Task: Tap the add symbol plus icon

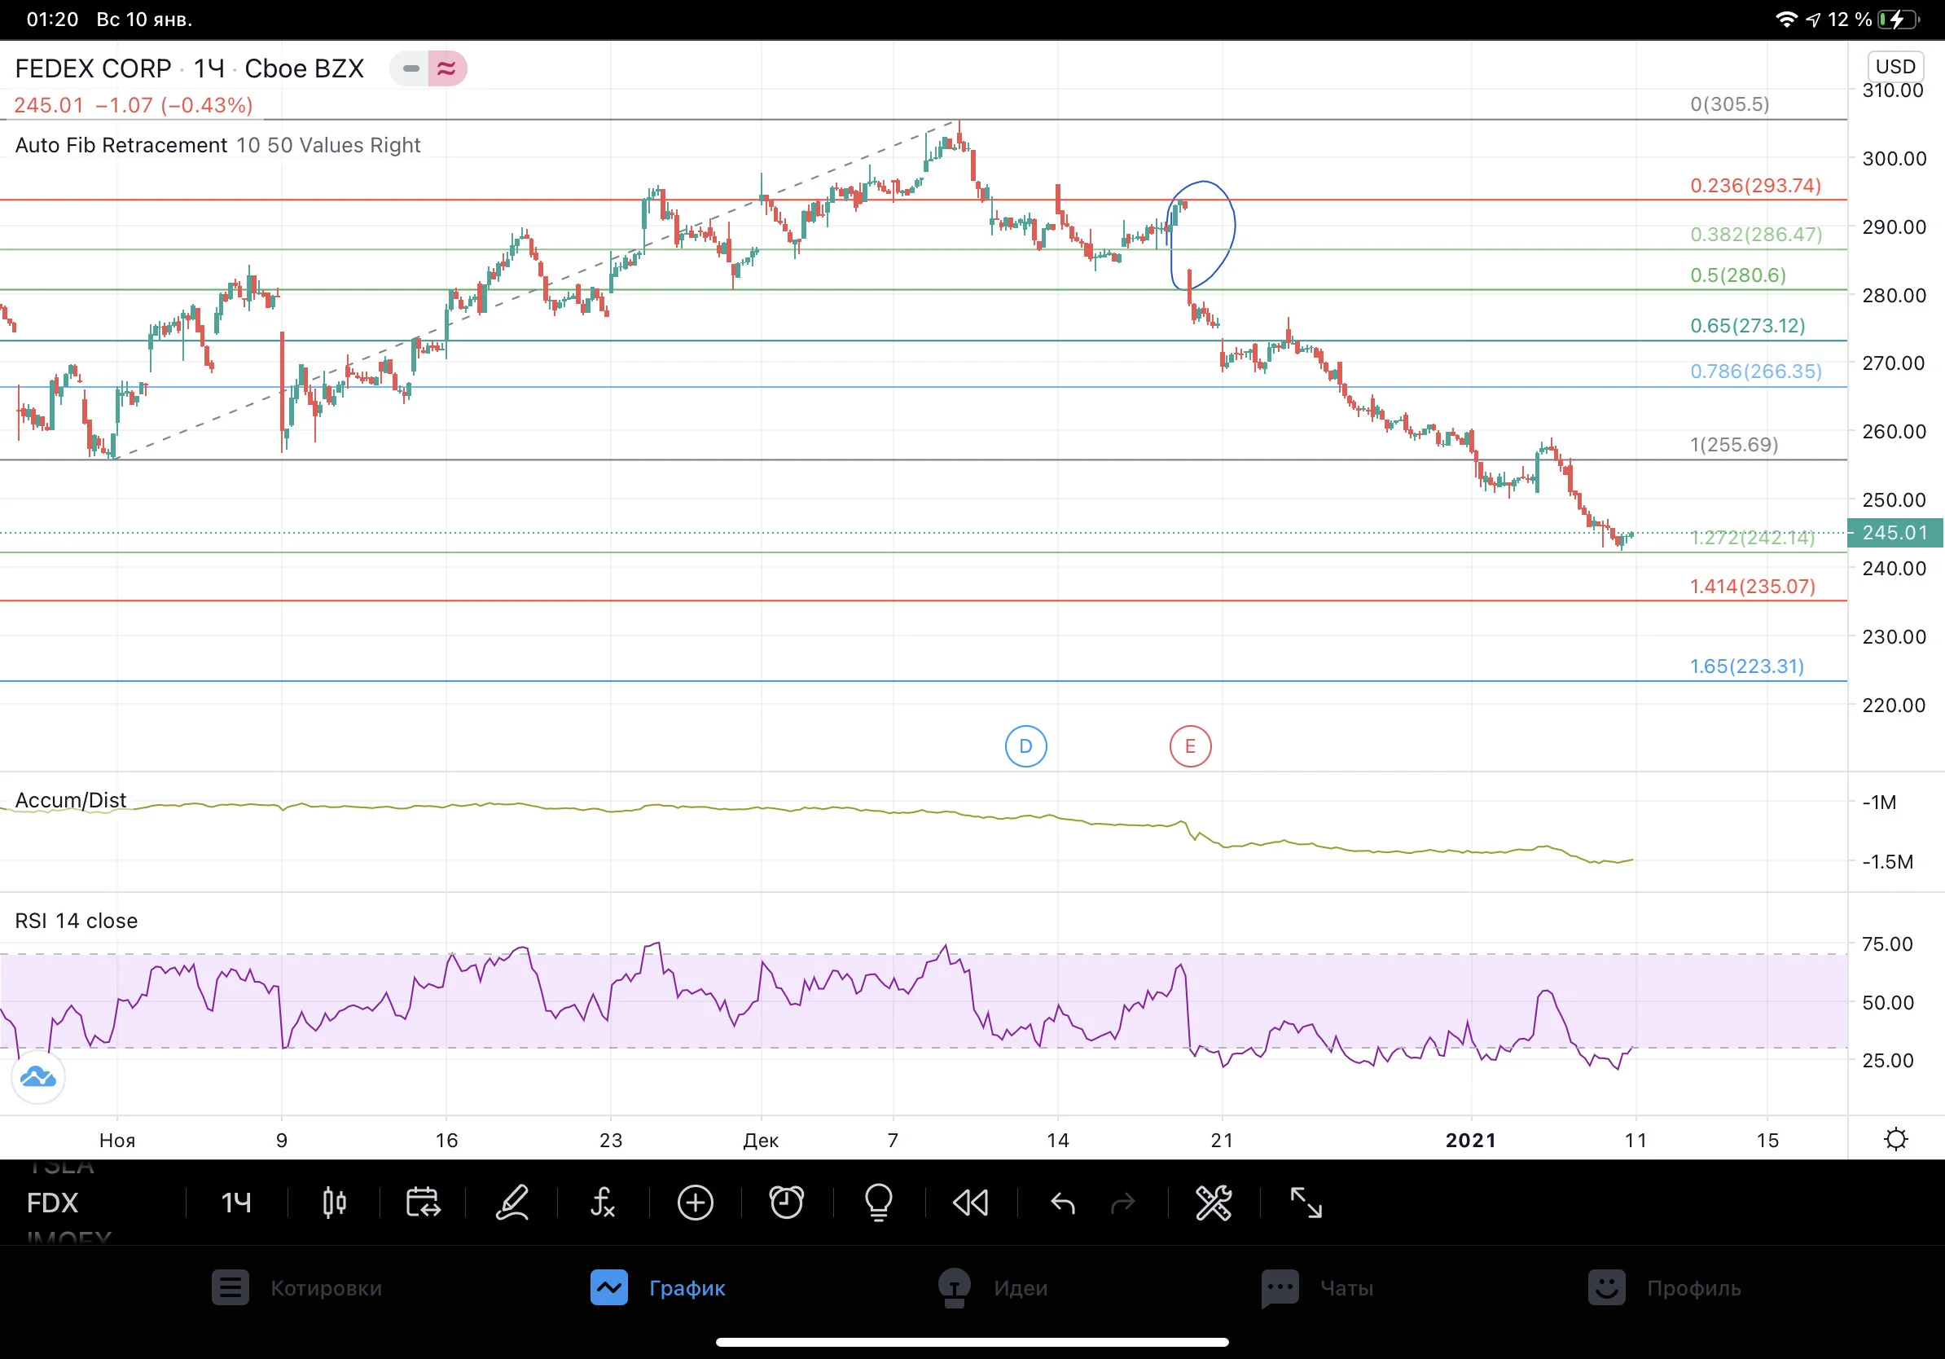Action: 696,1203
